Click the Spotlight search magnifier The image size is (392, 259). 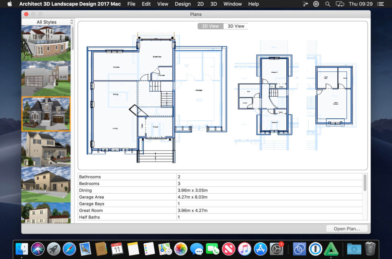click(x=328, y=4)
